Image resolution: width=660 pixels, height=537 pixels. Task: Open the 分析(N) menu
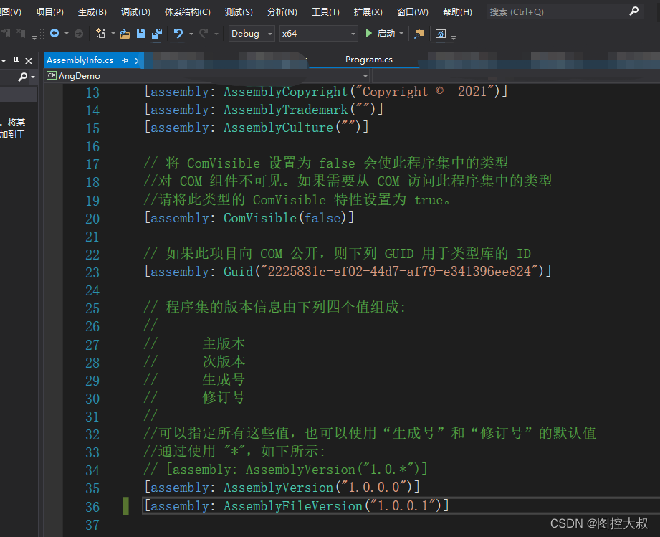pos(282,11)
